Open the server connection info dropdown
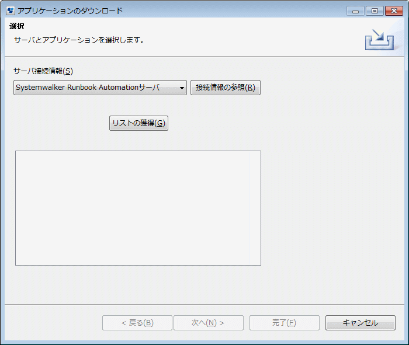The height and width of the screenshot is (345, 409). pyautogui.click(x=100, y=88)
